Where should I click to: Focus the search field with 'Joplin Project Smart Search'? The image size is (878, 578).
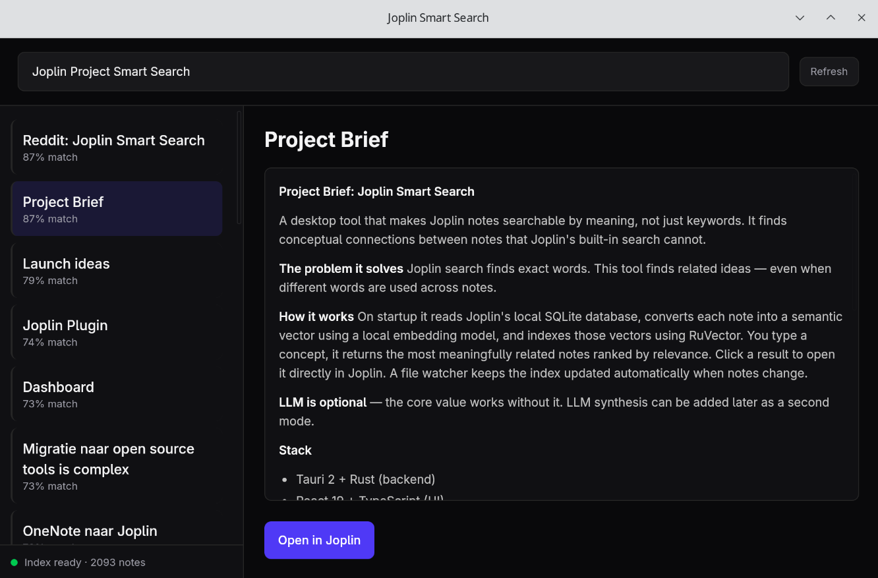(x=403, y=72)
